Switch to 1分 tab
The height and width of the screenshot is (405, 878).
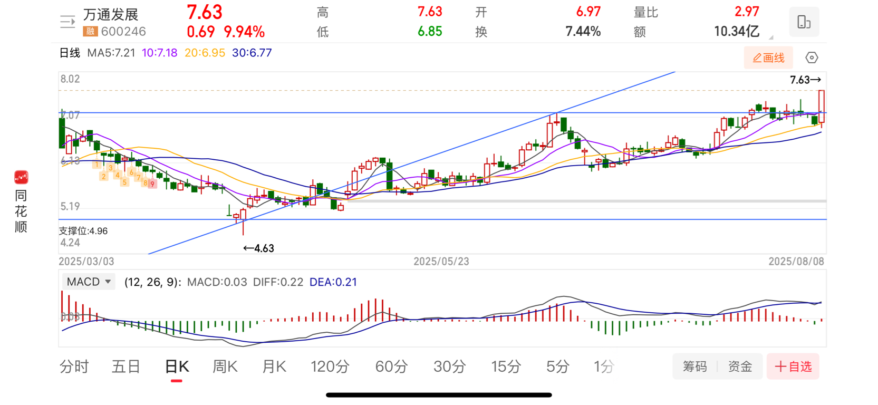pyautogui.click(x=604, y=367)
